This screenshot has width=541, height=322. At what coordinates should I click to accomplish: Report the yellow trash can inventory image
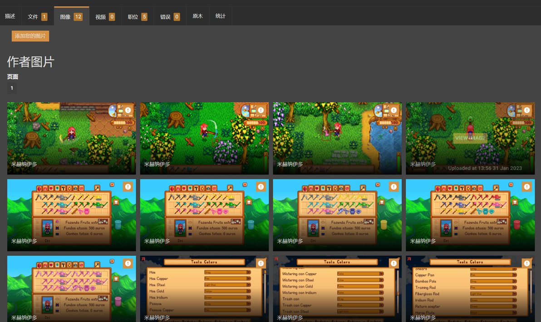click(x=393, y=187)
